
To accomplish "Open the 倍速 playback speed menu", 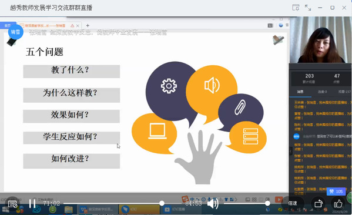I will [x=293, y=203].
